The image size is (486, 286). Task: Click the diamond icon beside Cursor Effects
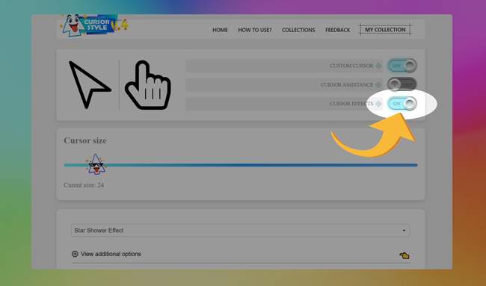coord(378,104)
